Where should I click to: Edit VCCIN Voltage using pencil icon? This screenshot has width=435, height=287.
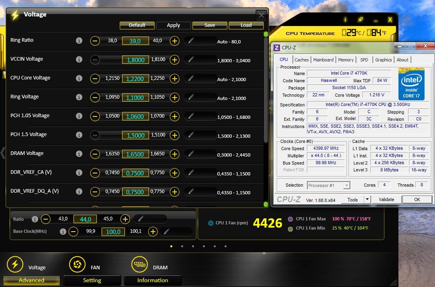(191, 60)
